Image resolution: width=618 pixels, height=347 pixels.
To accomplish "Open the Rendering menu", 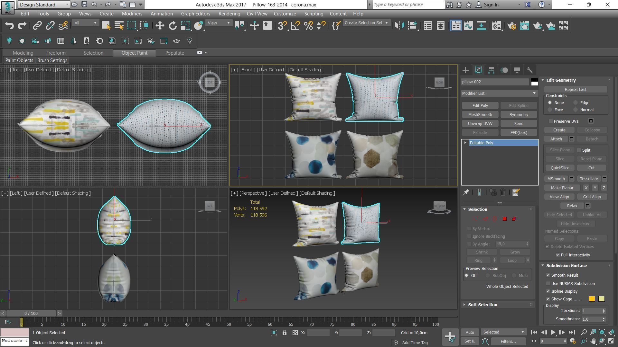I will point(229,14).
